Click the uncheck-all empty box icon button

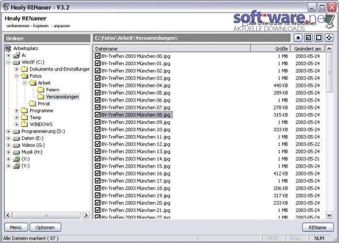click(319, 38)
